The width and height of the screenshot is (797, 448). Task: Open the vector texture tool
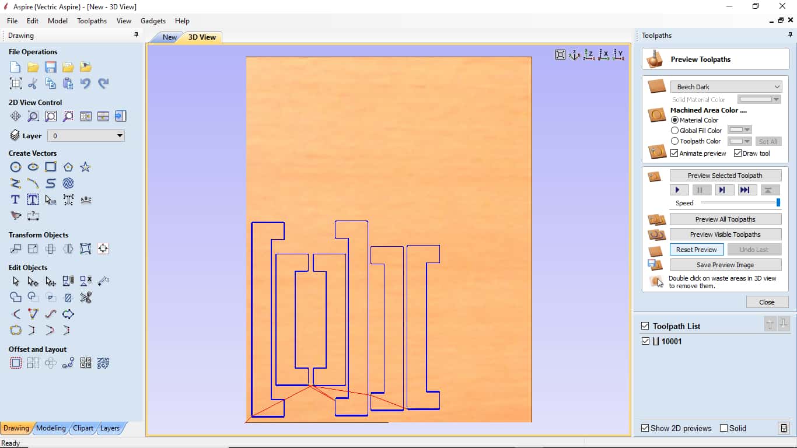pos(68,184)
